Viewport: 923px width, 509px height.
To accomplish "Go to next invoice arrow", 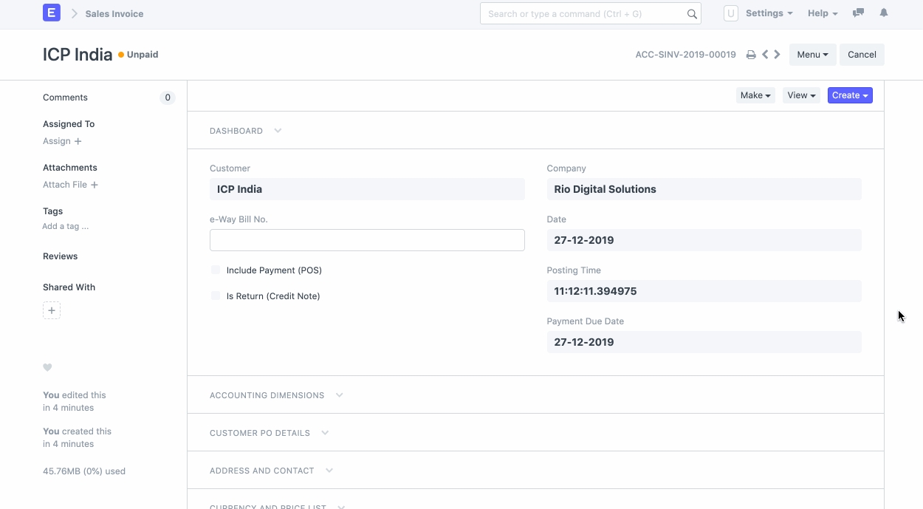I will (778, 55).
